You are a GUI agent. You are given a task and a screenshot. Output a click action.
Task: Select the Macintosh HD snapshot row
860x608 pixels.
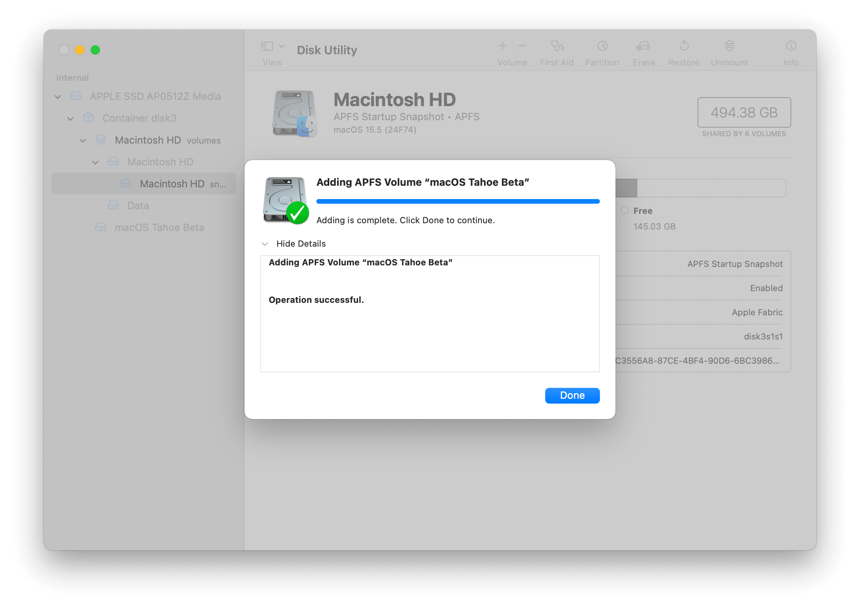[x=144, y=183]
